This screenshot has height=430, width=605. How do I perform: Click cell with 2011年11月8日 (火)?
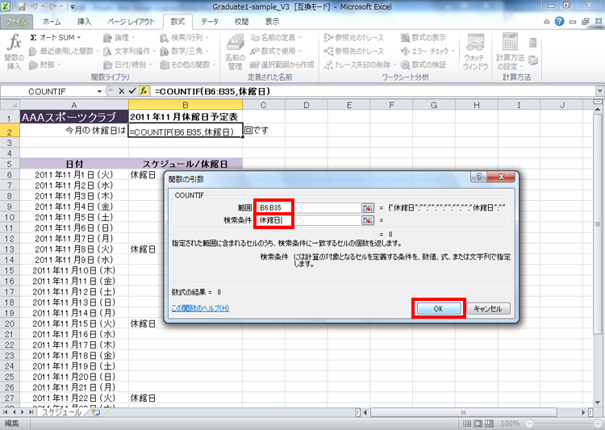[74, 249]
